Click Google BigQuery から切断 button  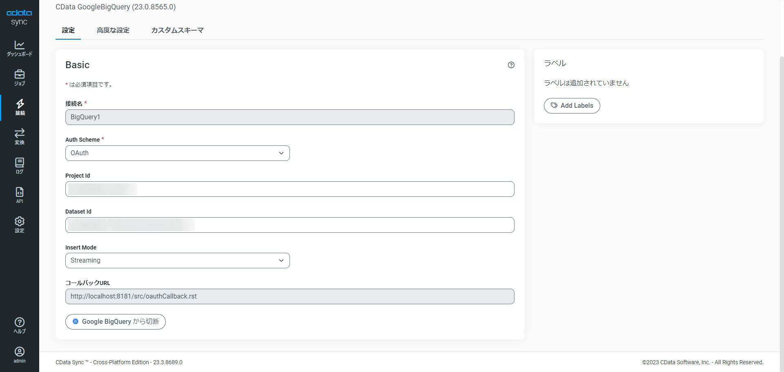(x=116, y=322)
